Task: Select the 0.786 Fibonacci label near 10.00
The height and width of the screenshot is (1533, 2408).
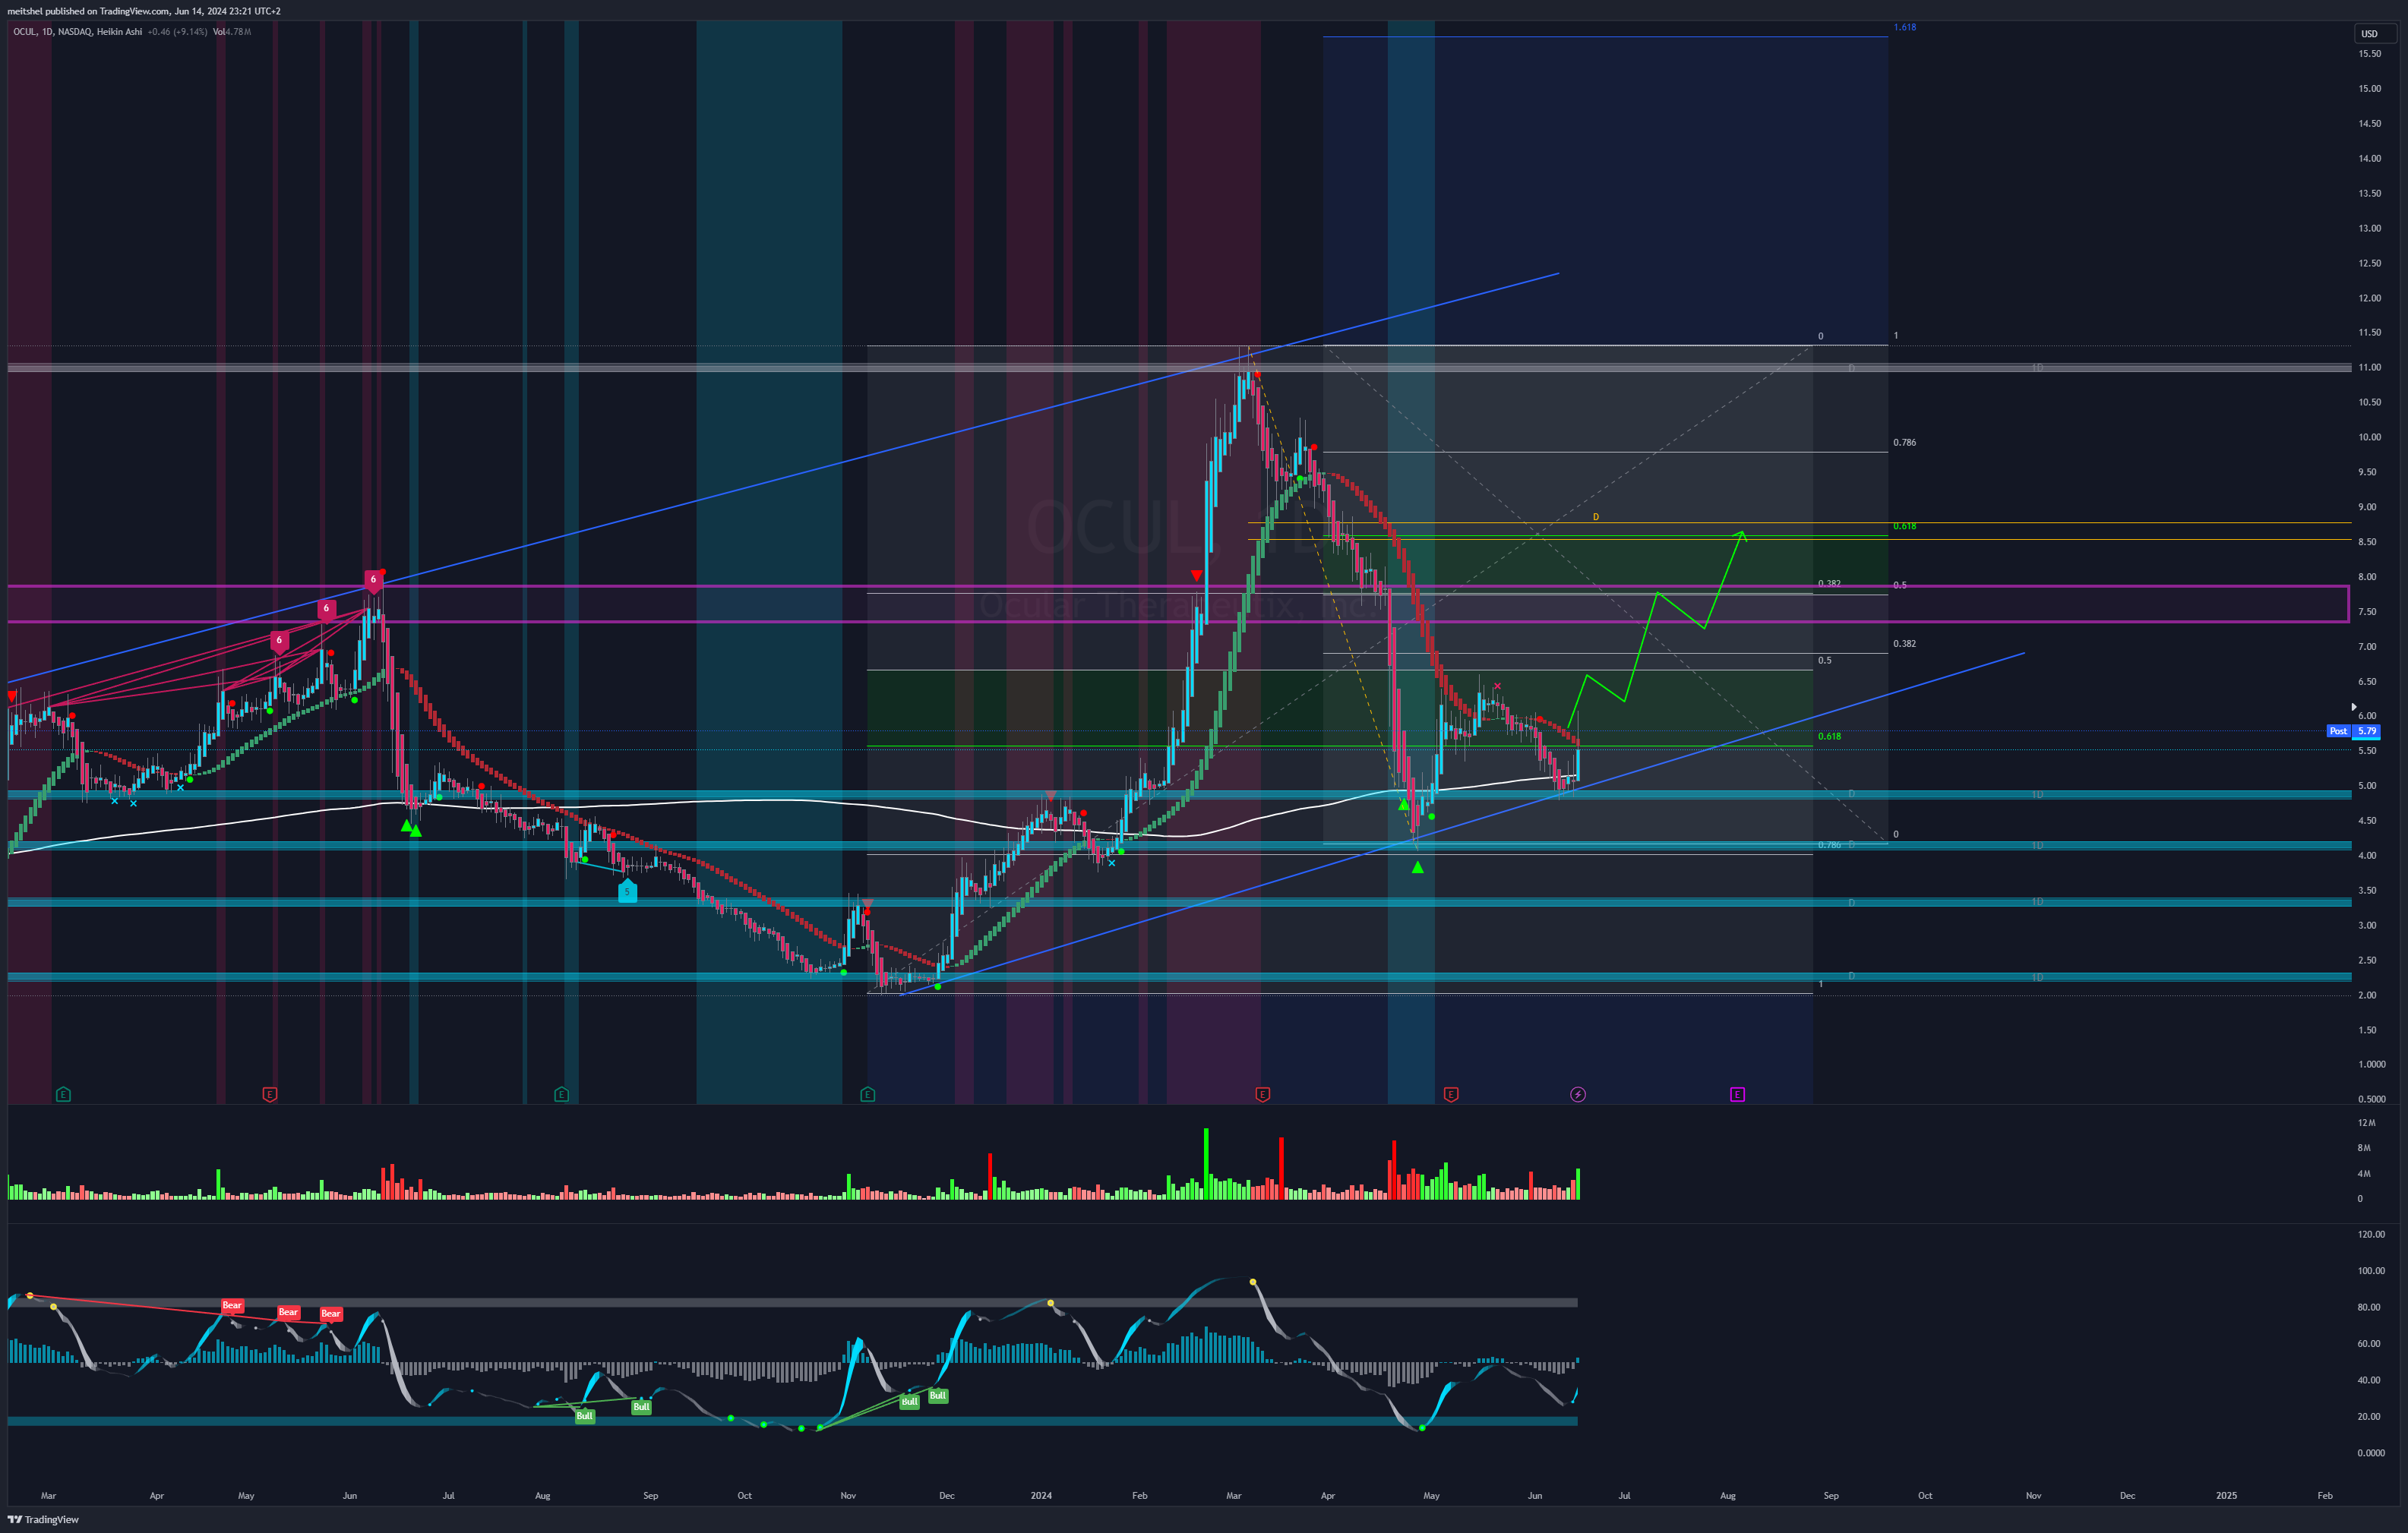Action: (1904, 442)
